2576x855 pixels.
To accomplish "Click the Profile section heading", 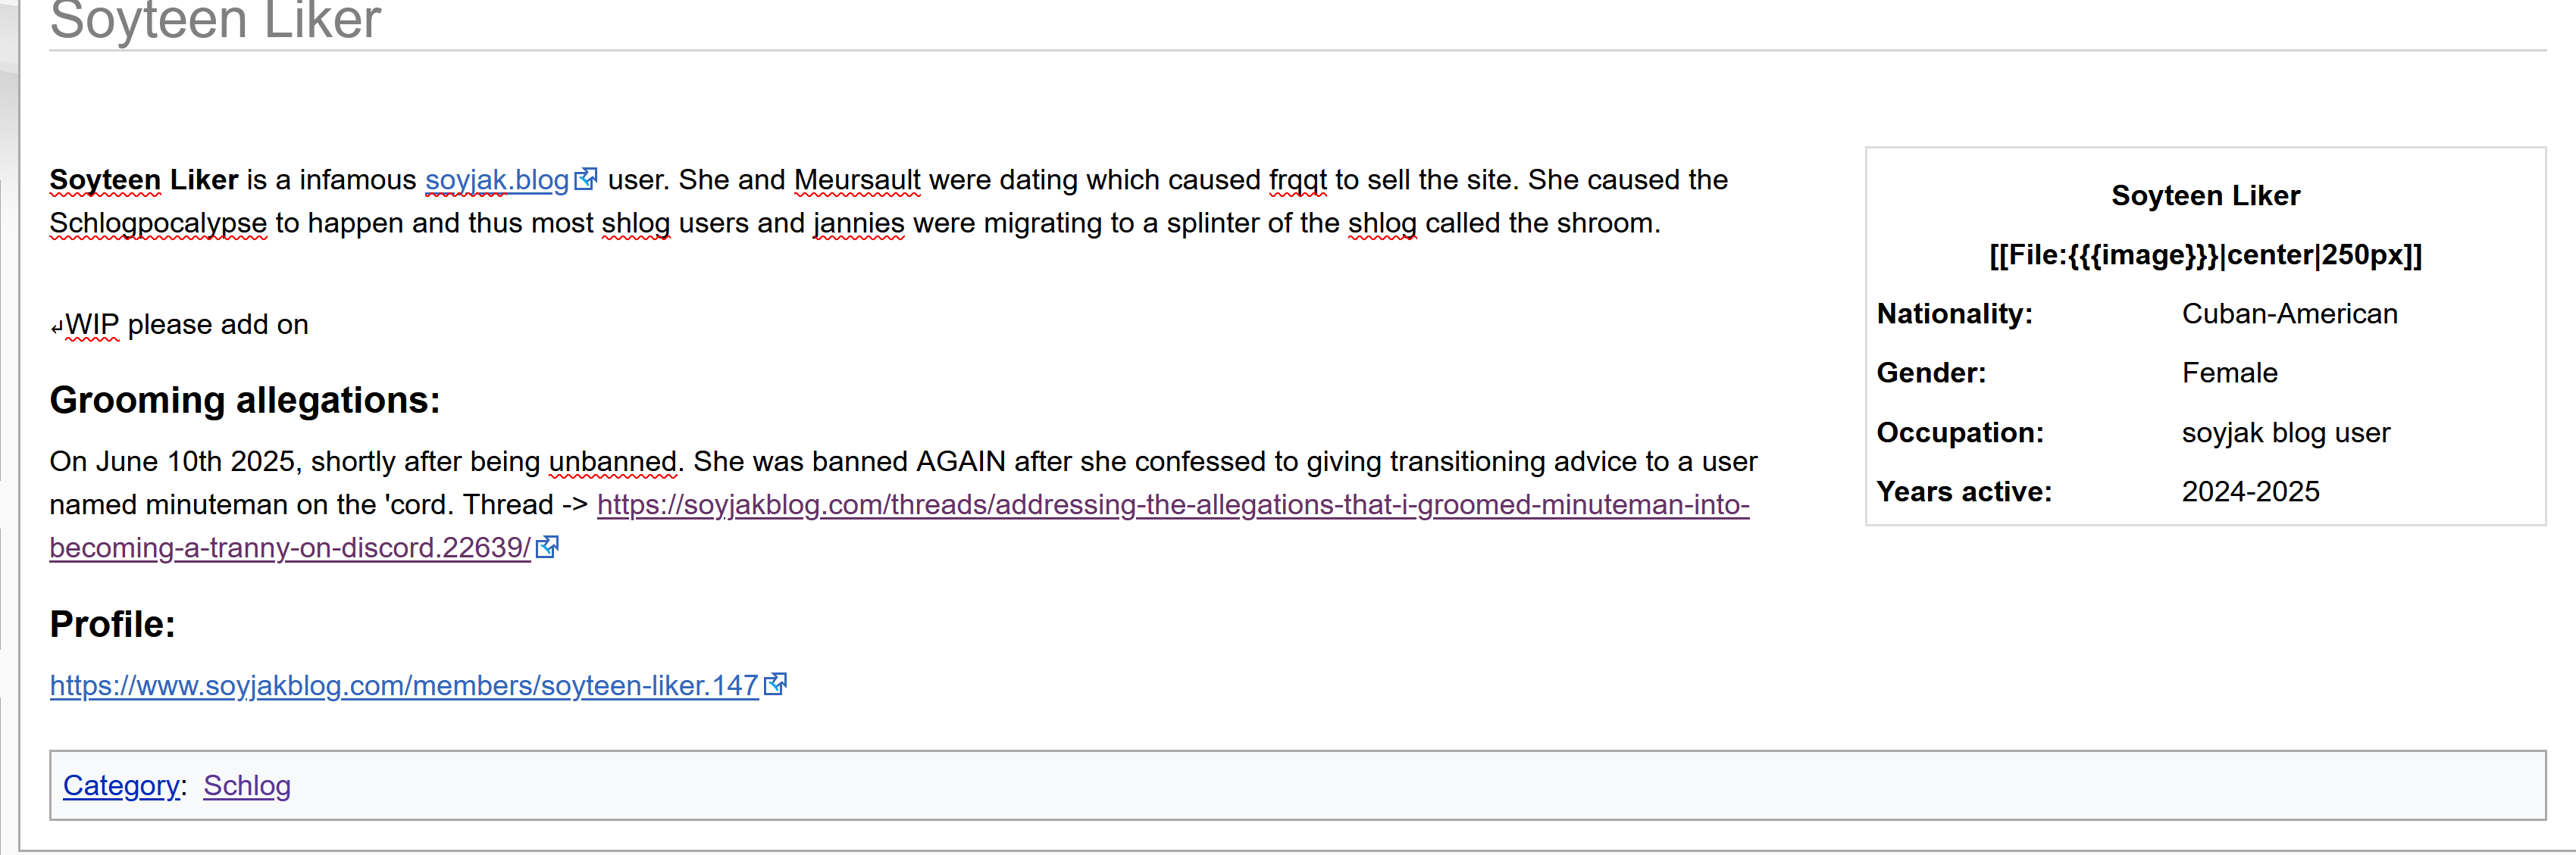I will click(x=113, y=624).
